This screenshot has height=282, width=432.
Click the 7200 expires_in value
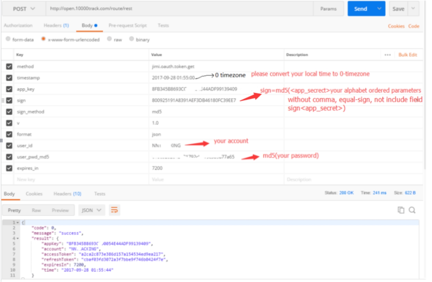(157, 168)
